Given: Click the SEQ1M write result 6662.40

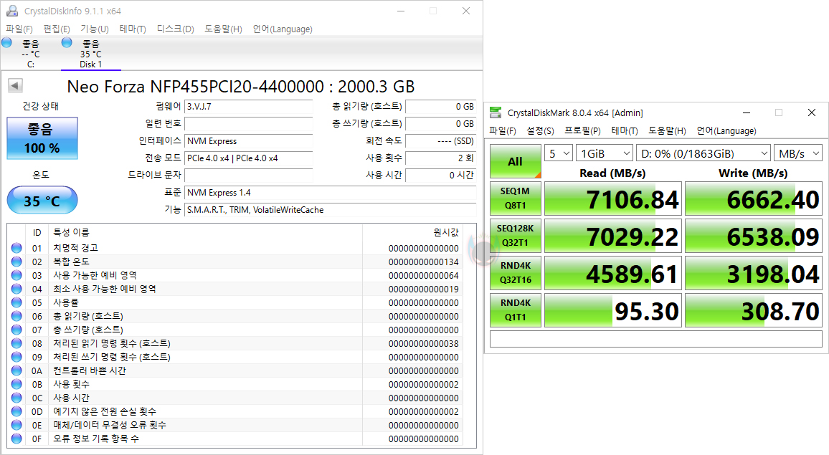Looking at the screenshot, I should coord(754,198).
